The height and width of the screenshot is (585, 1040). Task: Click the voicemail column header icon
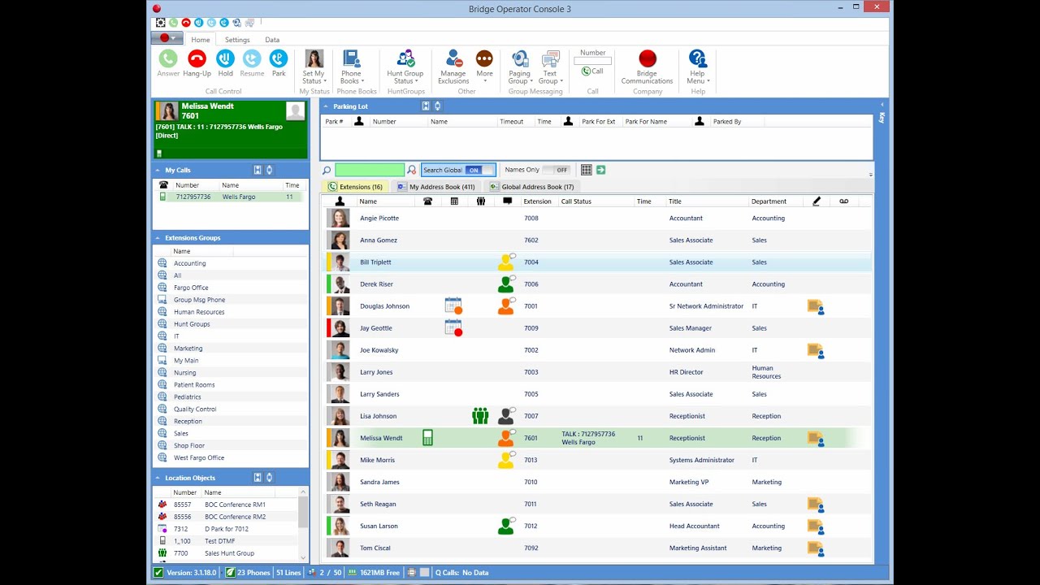844,201
